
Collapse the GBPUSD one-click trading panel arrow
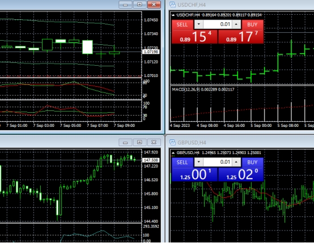point(173,153)
